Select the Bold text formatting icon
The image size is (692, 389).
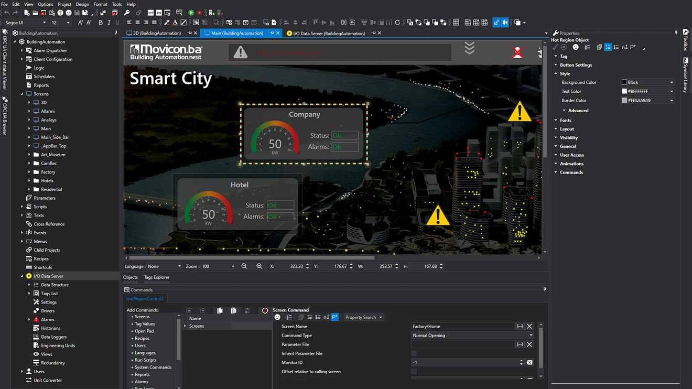(100, 23)
